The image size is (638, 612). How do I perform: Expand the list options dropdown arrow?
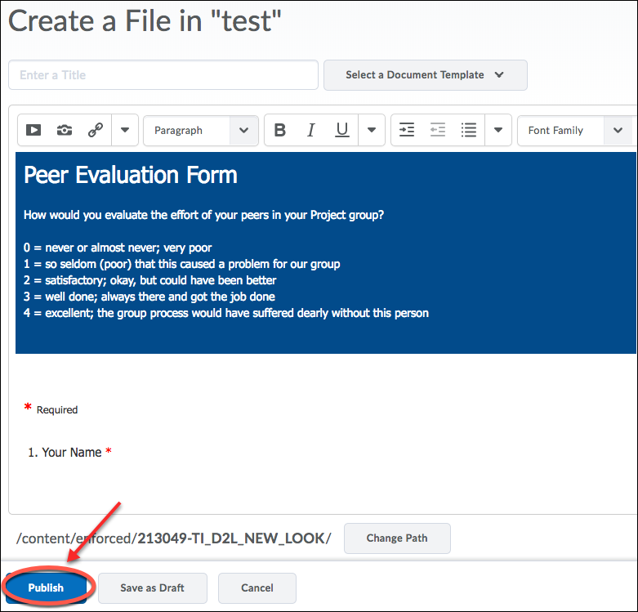[x=498, y=130]
